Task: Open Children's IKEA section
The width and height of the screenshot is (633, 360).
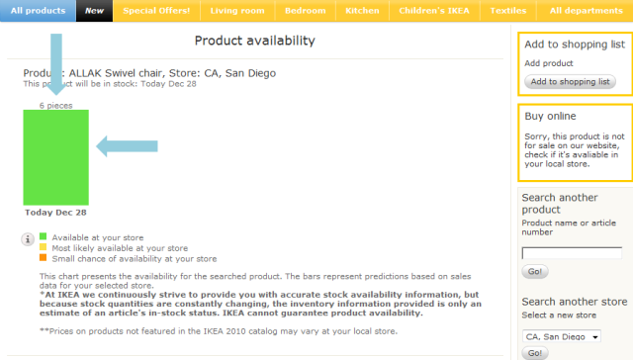Action: pyautogui.click(x=434, y=11)
